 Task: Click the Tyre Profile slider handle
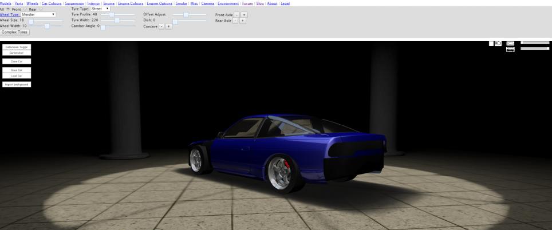(112, 14)
